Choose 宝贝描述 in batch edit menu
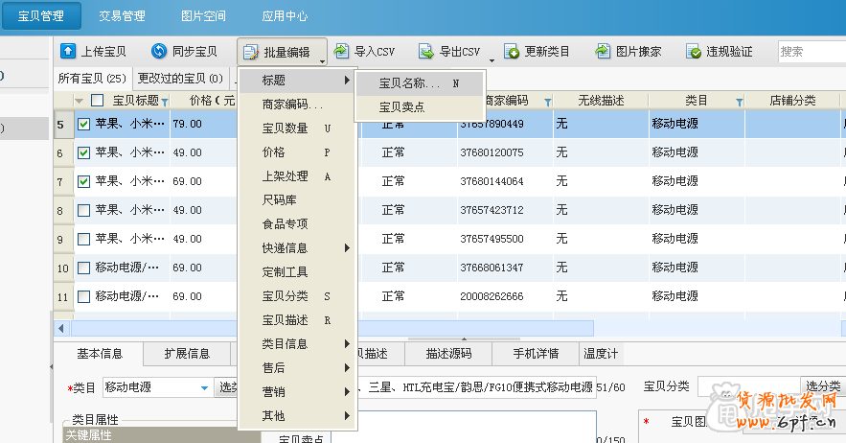The width and height of the screenshot is (846, 443). [x=285, y=320]
